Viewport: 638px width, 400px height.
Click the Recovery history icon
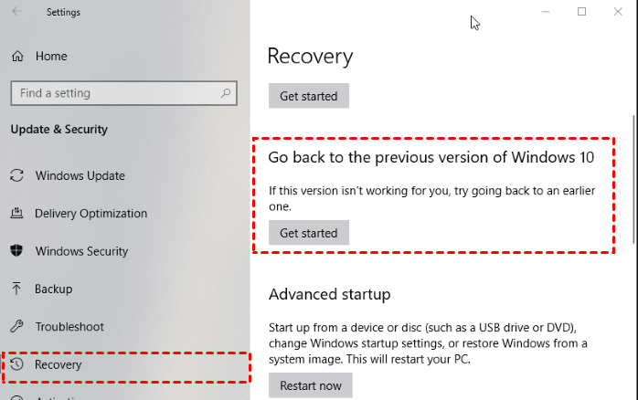[17, 364]
